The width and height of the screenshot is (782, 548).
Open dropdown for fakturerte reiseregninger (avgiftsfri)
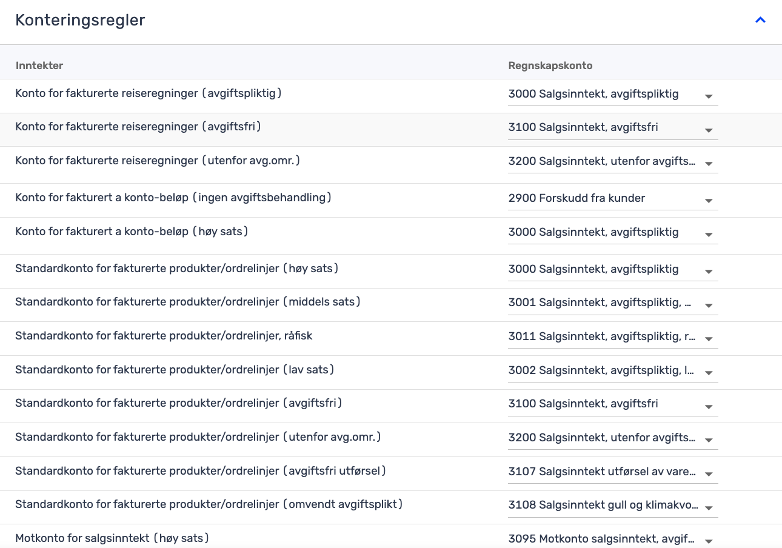point(612,128)
